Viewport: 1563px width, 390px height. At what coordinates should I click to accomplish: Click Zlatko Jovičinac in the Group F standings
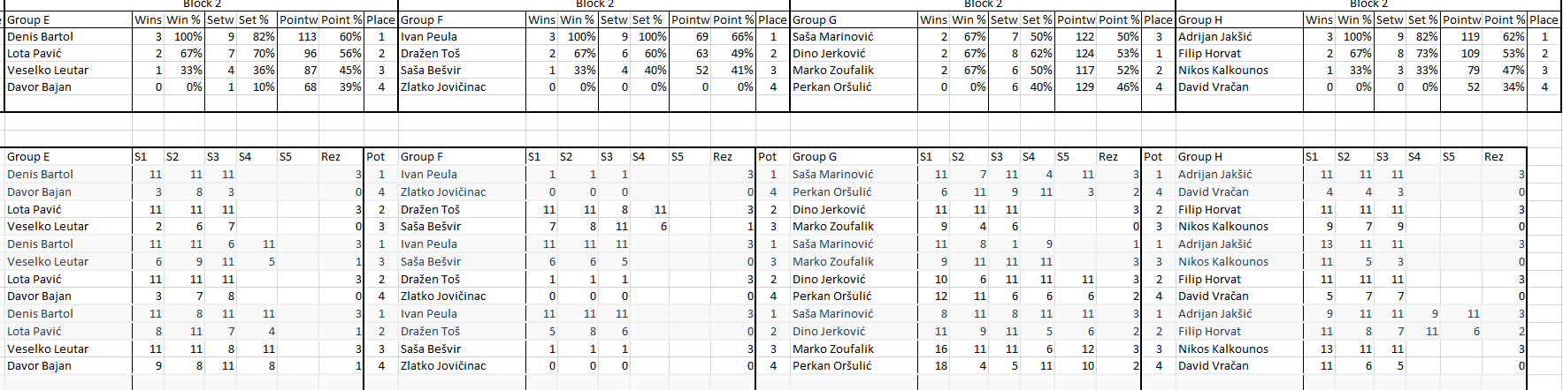[443, 87]
